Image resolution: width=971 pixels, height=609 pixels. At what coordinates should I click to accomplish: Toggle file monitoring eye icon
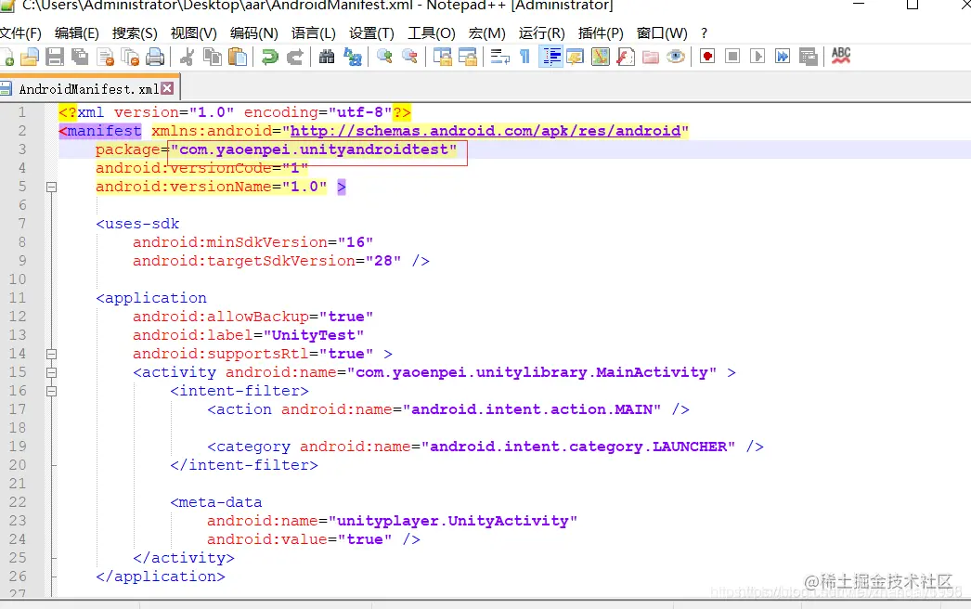coord(676,57)
